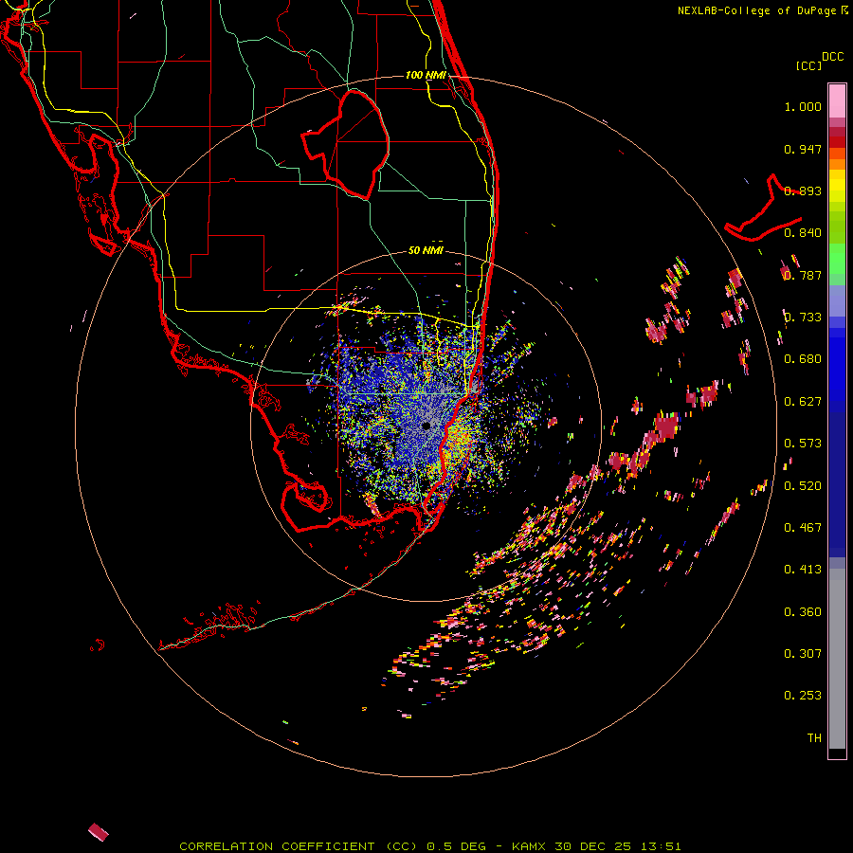This screenshot has height=853, width=853.
Task: Select the 0.787 scale value
Action: click(803, 275)
